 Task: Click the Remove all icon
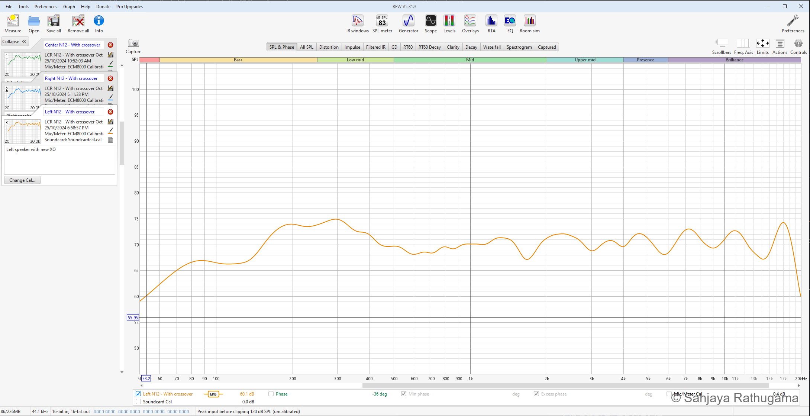point(78,21)
